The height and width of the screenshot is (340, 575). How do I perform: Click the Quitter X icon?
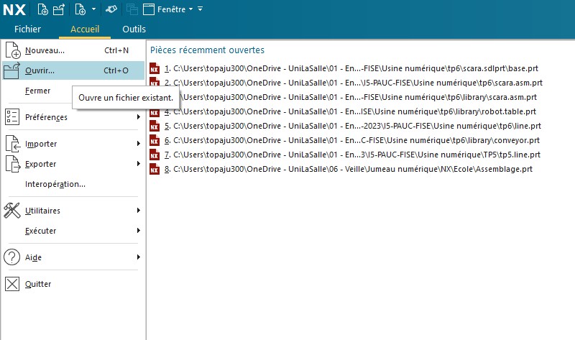pos(12,284)
